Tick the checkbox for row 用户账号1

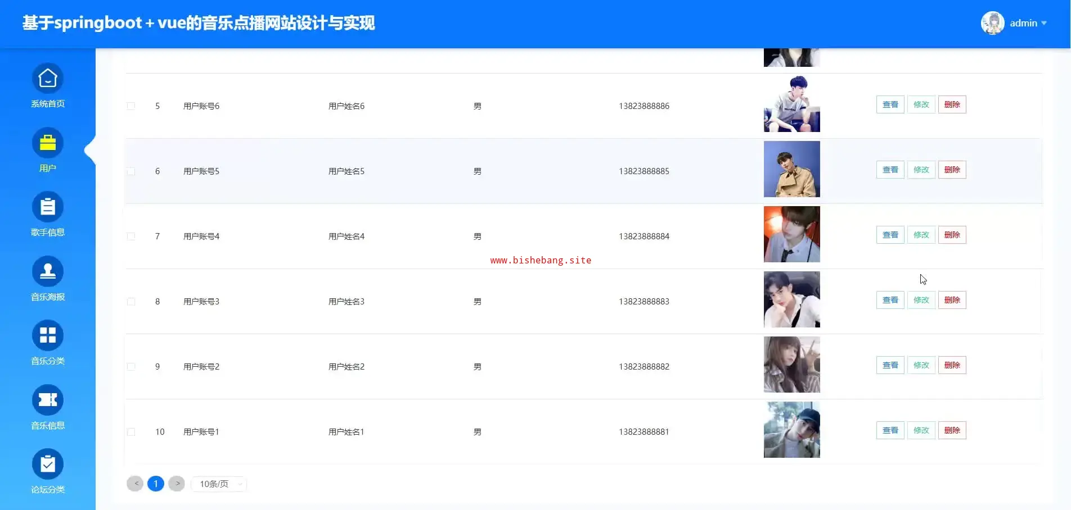(131, 432)
